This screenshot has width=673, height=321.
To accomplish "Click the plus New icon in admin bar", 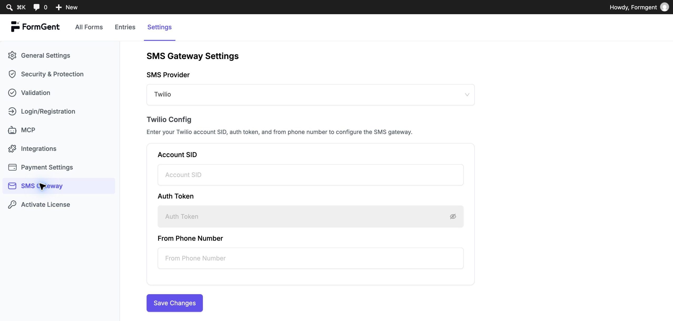I will click(x=59, y=7).
